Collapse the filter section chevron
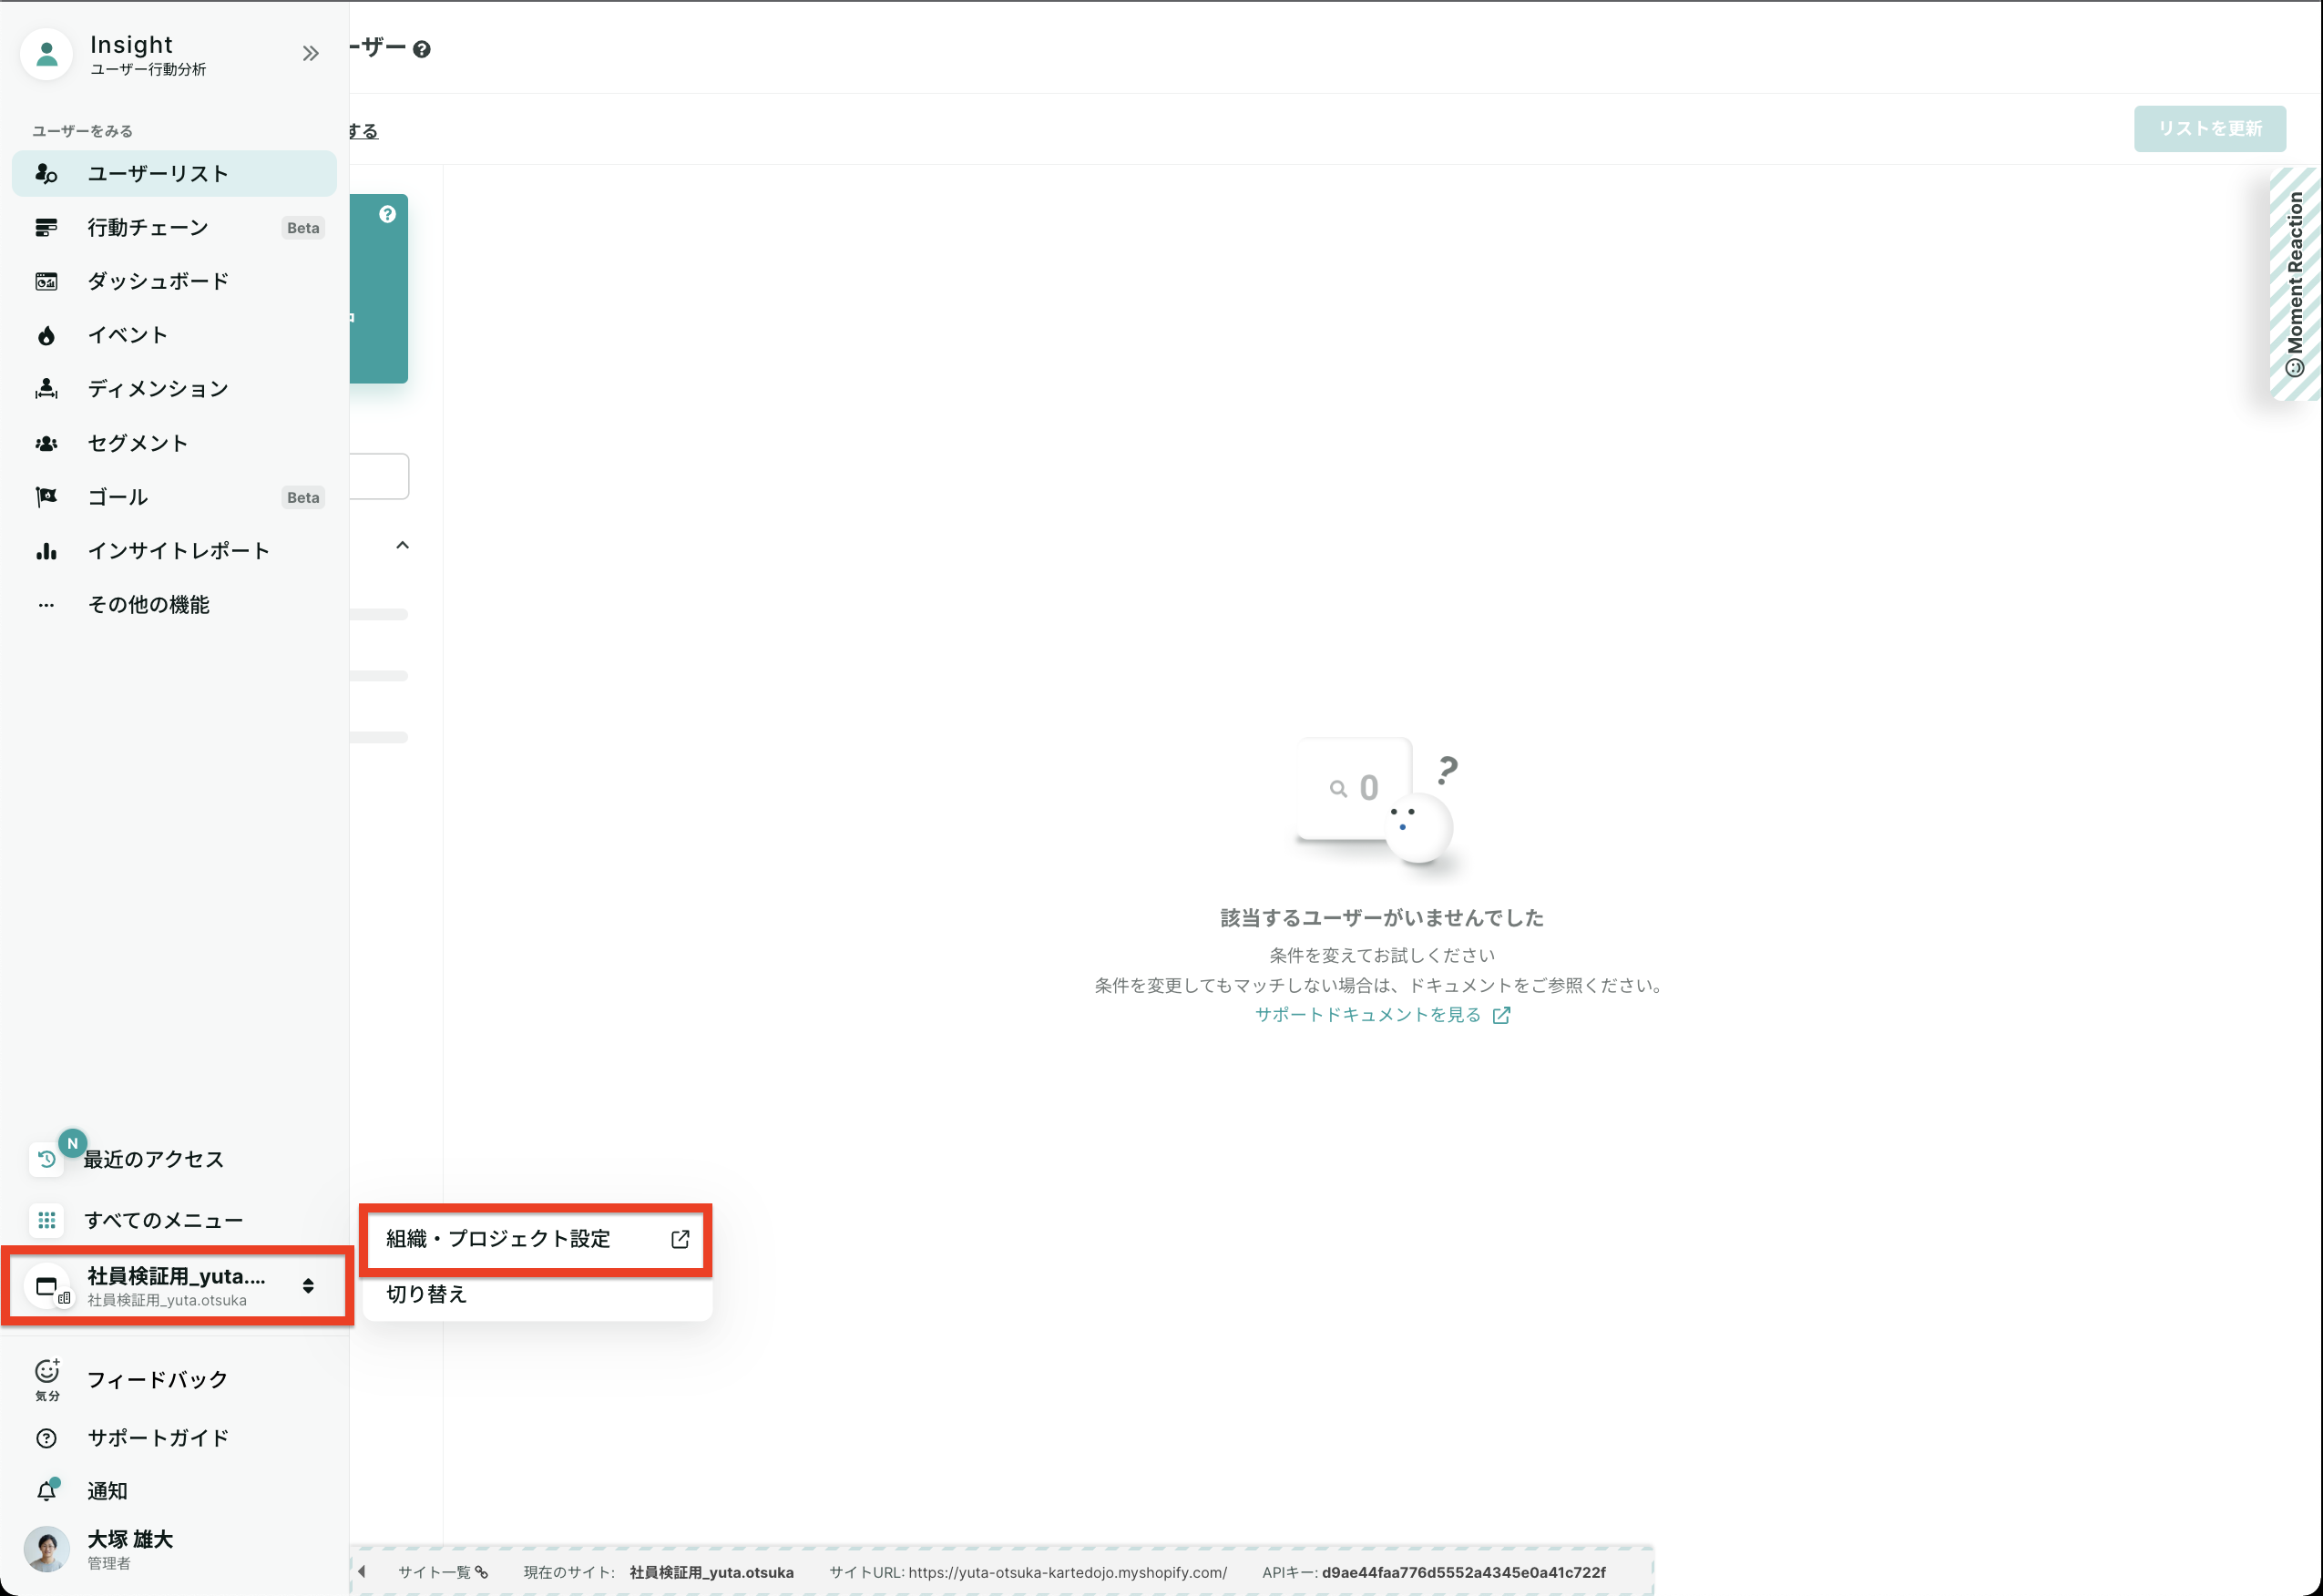The height and width of the screenshot is (1596, 2323). 402,545
